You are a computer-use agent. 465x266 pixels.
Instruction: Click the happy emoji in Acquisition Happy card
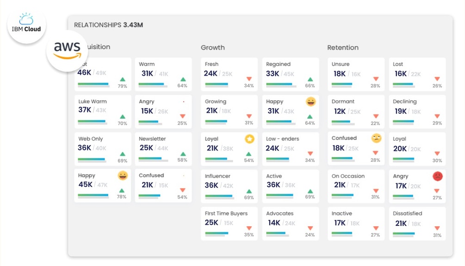tap(123, 175)
